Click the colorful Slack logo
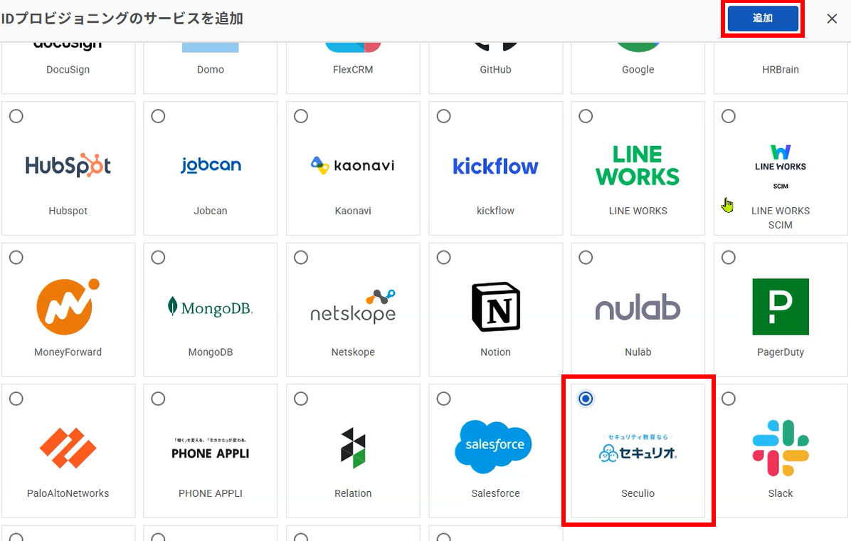 [781, 448]
